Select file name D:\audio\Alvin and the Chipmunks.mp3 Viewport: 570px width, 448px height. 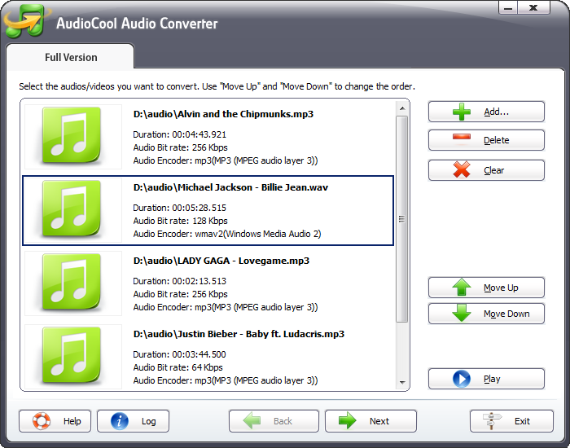tap(223, 114)
